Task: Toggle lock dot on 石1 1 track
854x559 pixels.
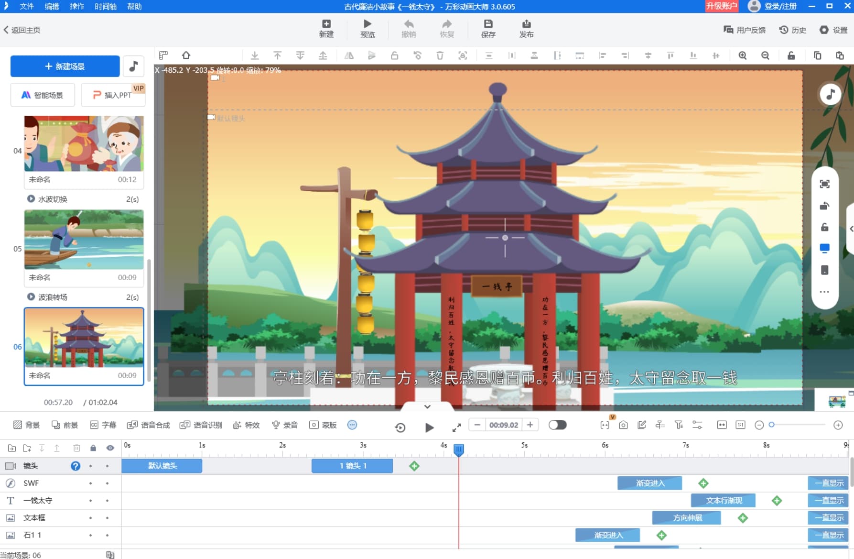Action: (x=90, y=535)
